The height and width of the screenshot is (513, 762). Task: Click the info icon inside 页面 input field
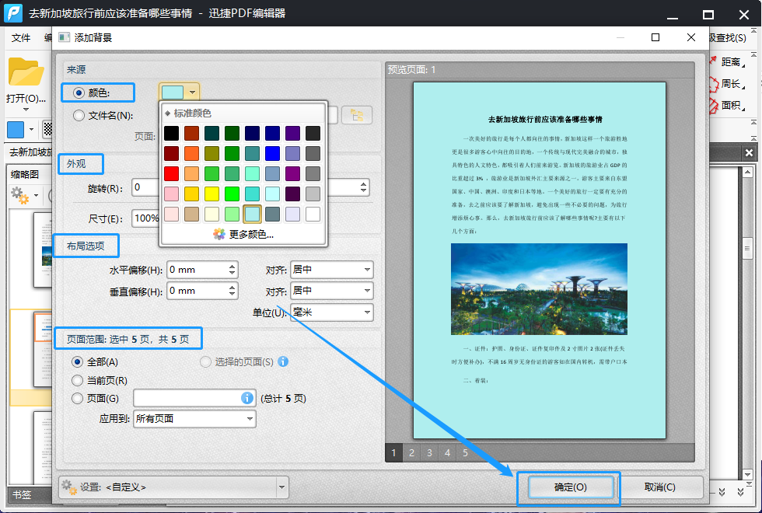point(247,398)
